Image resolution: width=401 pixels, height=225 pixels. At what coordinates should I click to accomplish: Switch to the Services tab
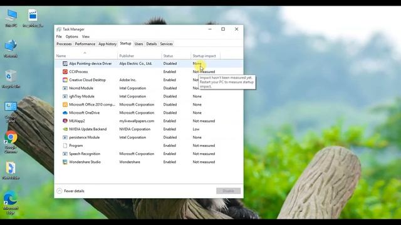click(x=166, y=44)
